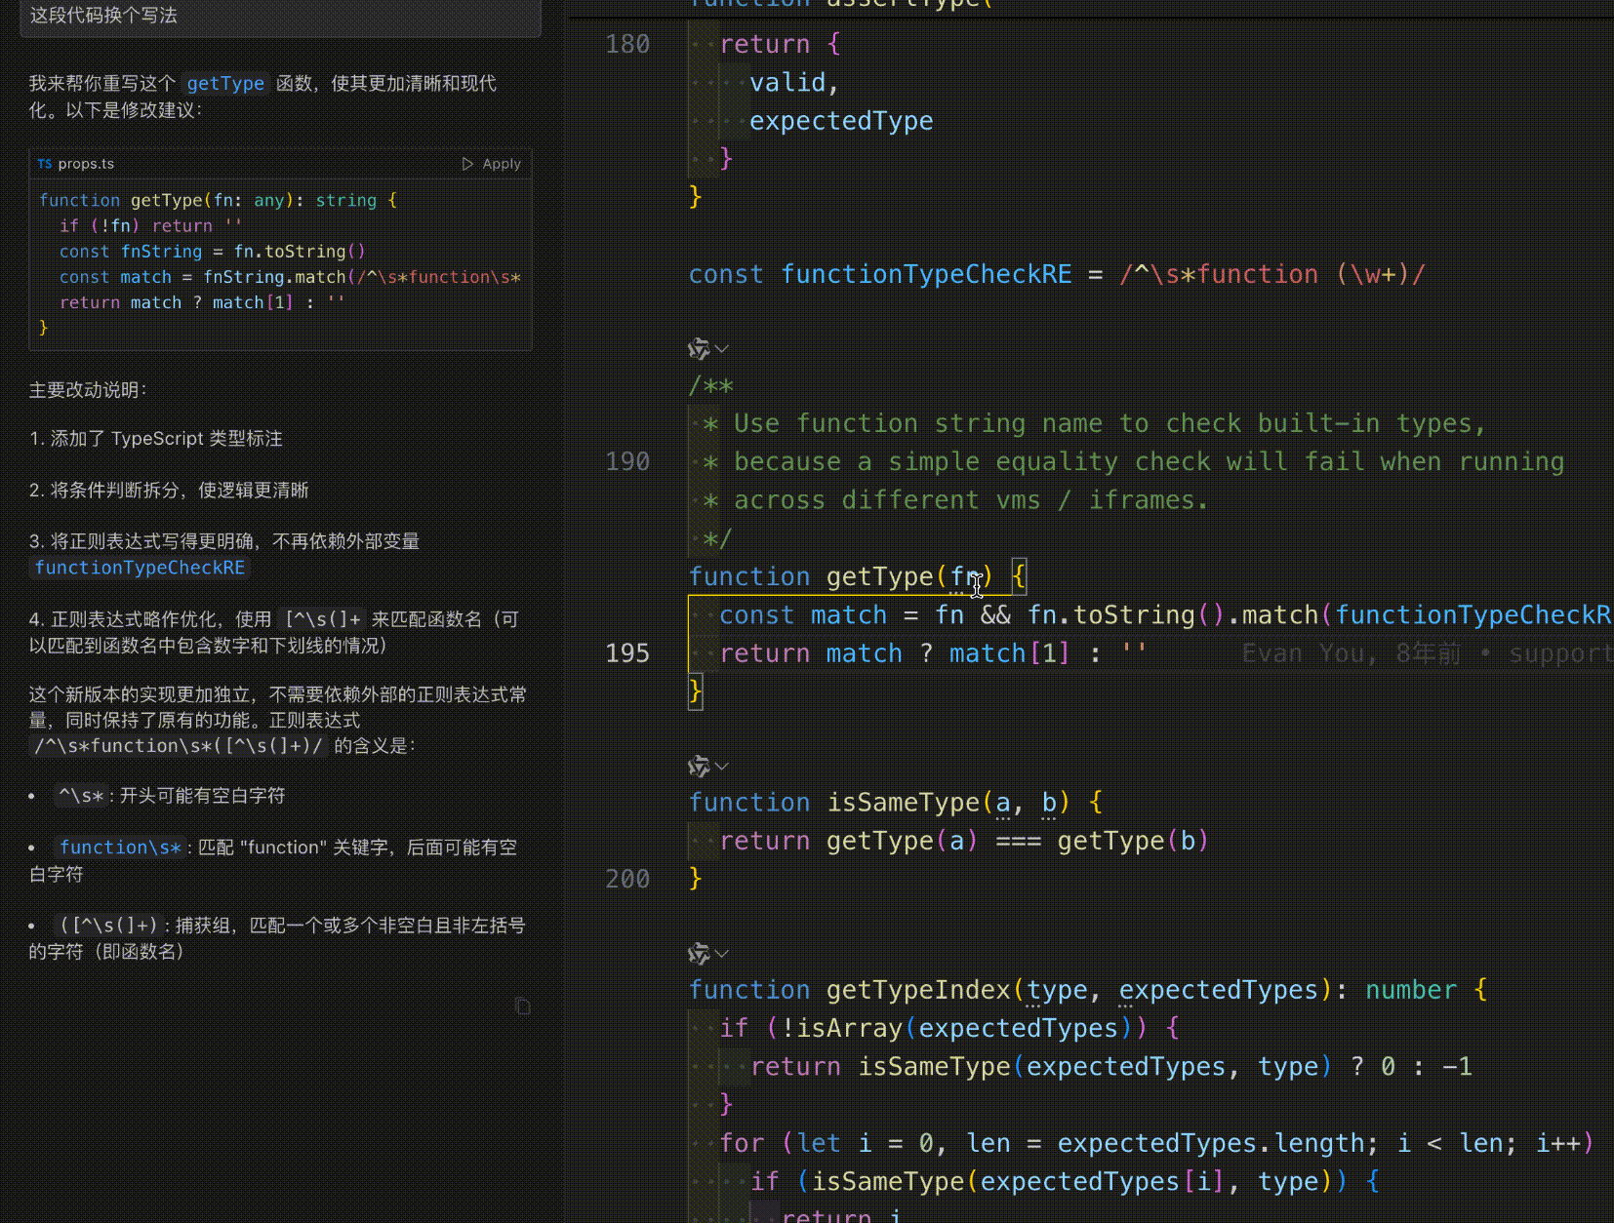Click the "([^\s(]+)" bullet code in chat

tap(107, 926)
